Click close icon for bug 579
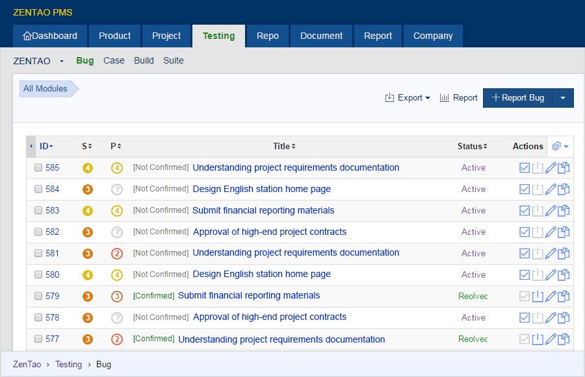The height and width of the screenshot is (377, 585). tap(538, 297)
